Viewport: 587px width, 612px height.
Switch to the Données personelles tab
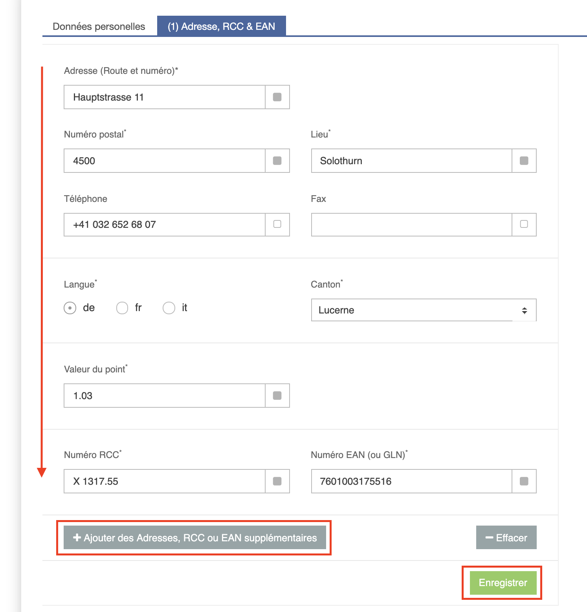(x=99, y=26)
